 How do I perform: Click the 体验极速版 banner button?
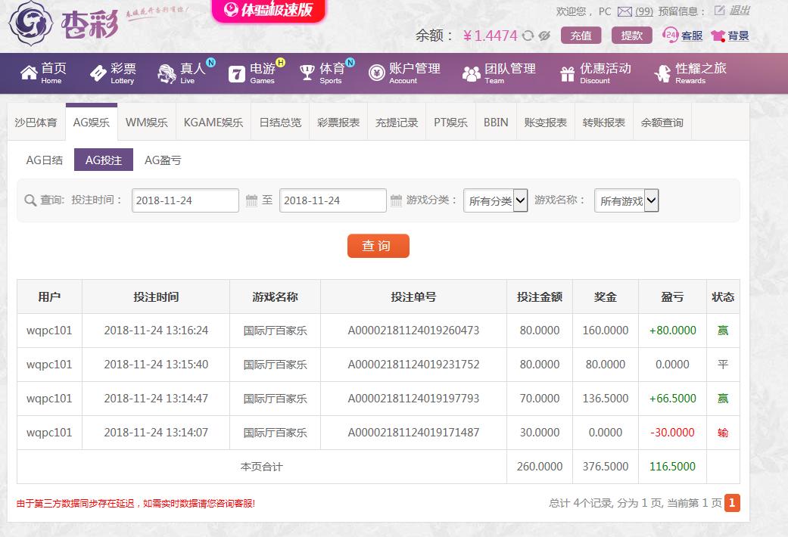pyautogui.click(x=269, y=10)
